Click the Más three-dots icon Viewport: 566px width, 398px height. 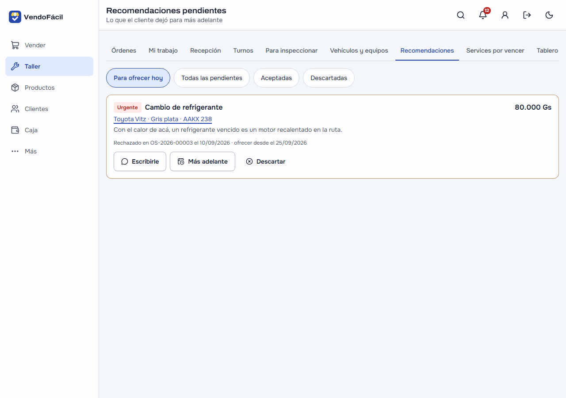15,151
